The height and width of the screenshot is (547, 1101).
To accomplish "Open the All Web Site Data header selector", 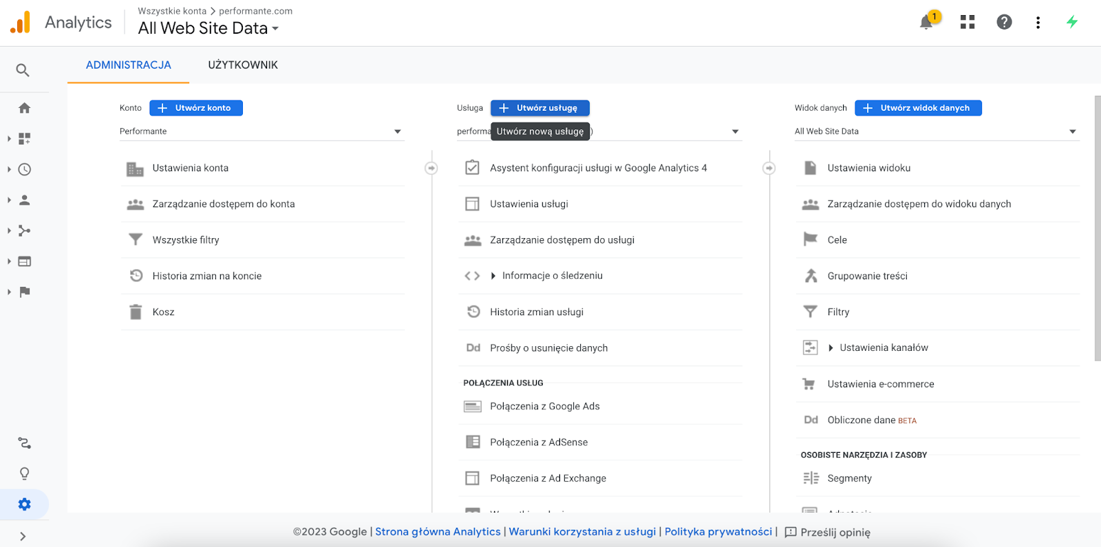I will (x=208, y=28).
